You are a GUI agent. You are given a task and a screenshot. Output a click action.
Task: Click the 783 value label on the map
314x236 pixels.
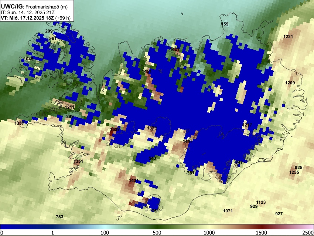60,217
